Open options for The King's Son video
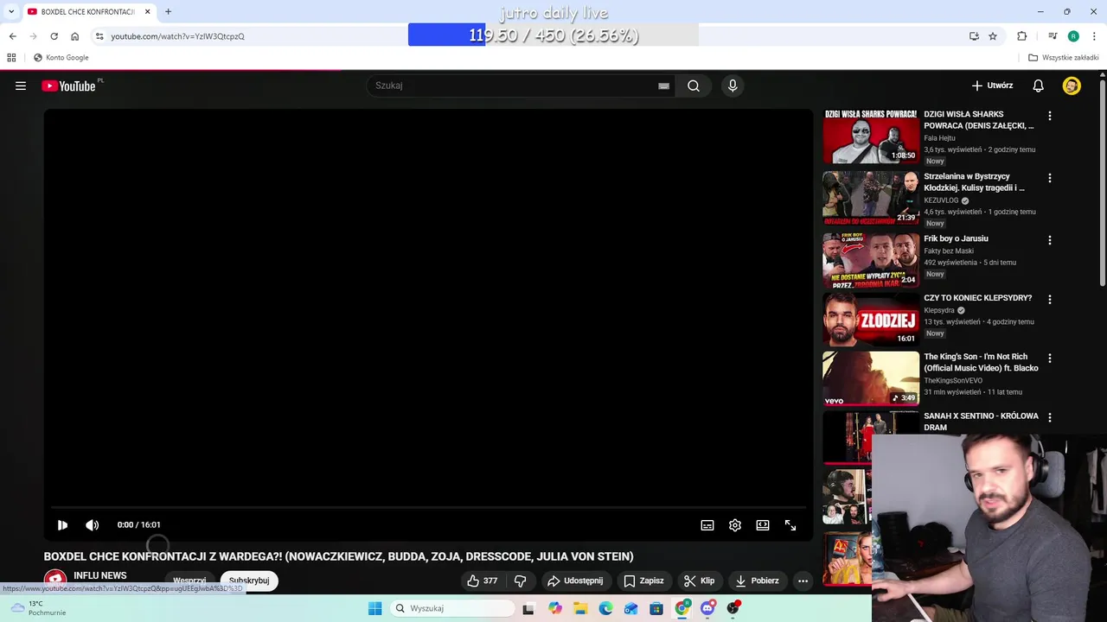 point(1050,359)
